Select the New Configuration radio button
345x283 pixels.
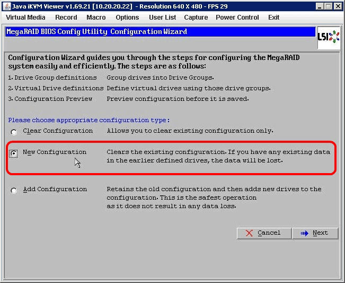click(14, 153)
